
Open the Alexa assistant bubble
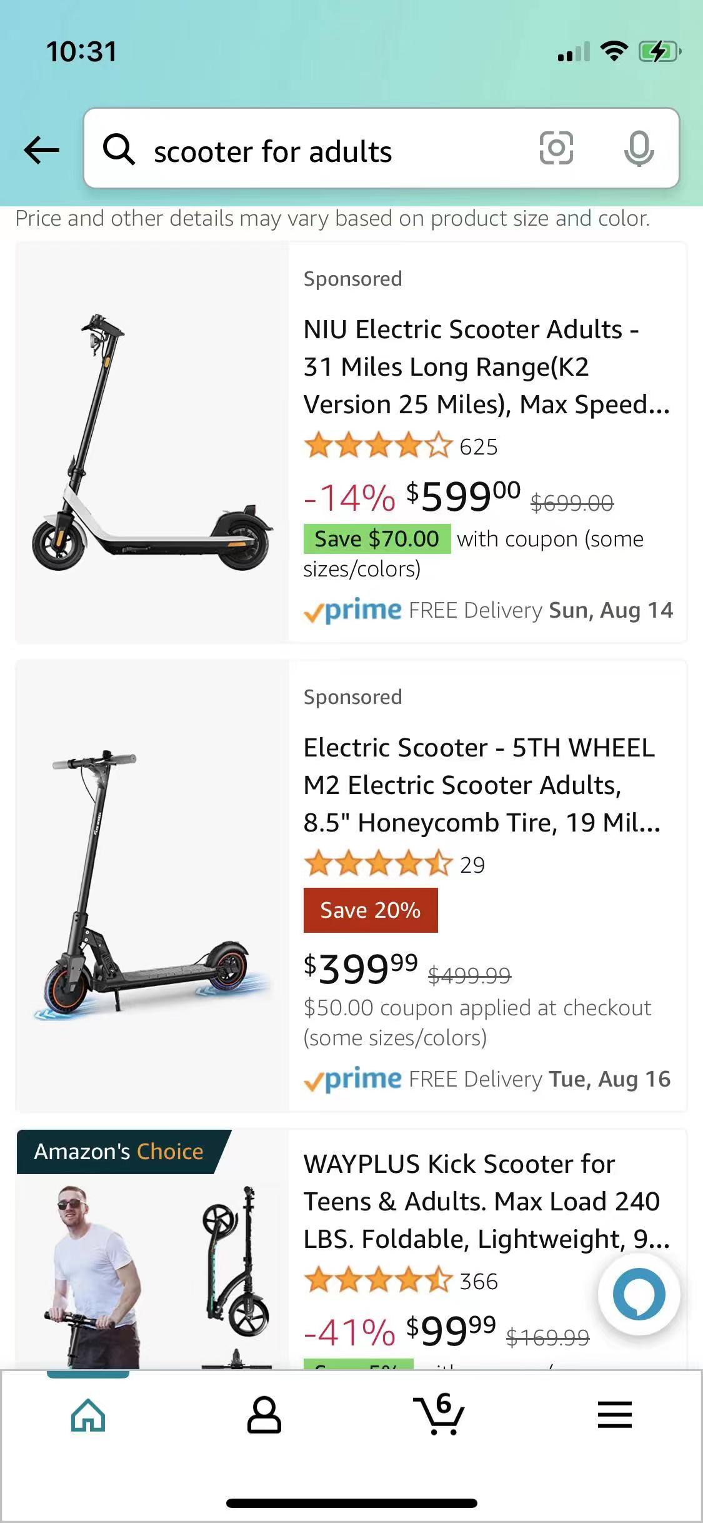[x=639, y=1294]
